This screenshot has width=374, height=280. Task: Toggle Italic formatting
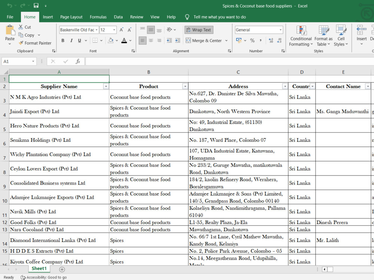71,40
